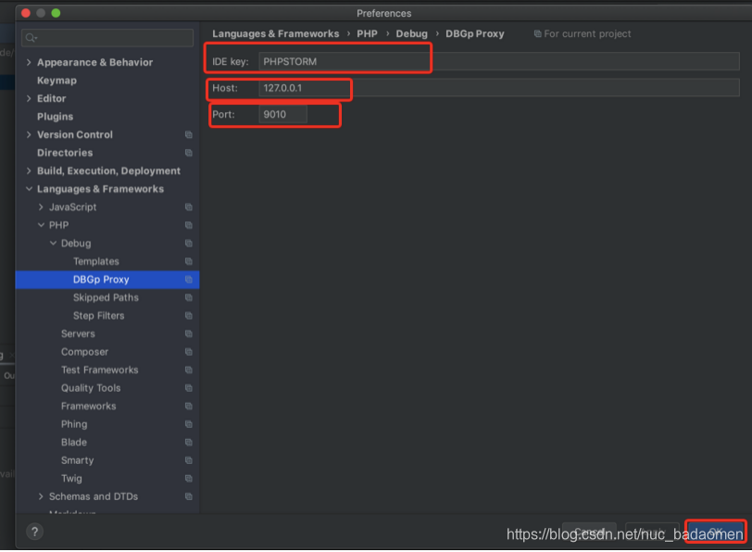
Task: Expand Build, Execution, Deployment section
Action: 28,170
